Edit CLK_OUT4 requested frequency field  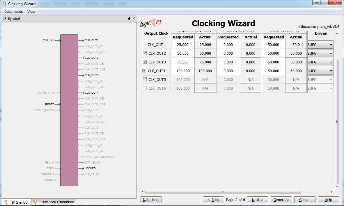tap(183, 71)
